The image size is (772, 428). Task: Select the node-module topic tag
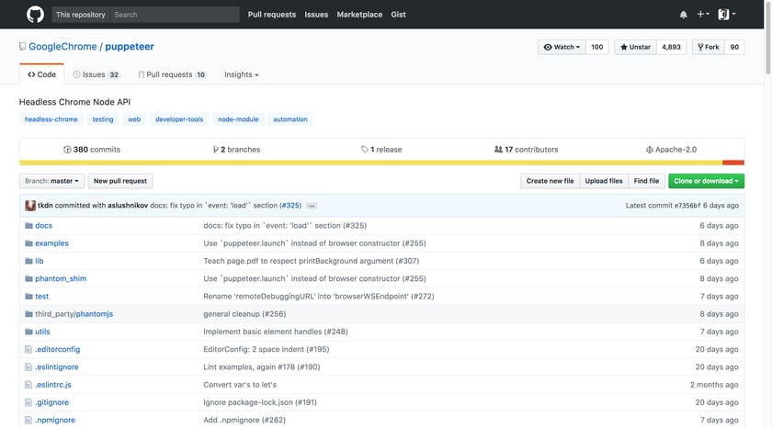[x=238, y=119]
